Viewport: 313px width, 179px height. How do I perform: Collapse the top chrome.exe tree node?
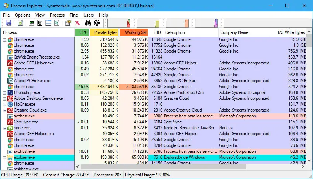tap(4, 40)
